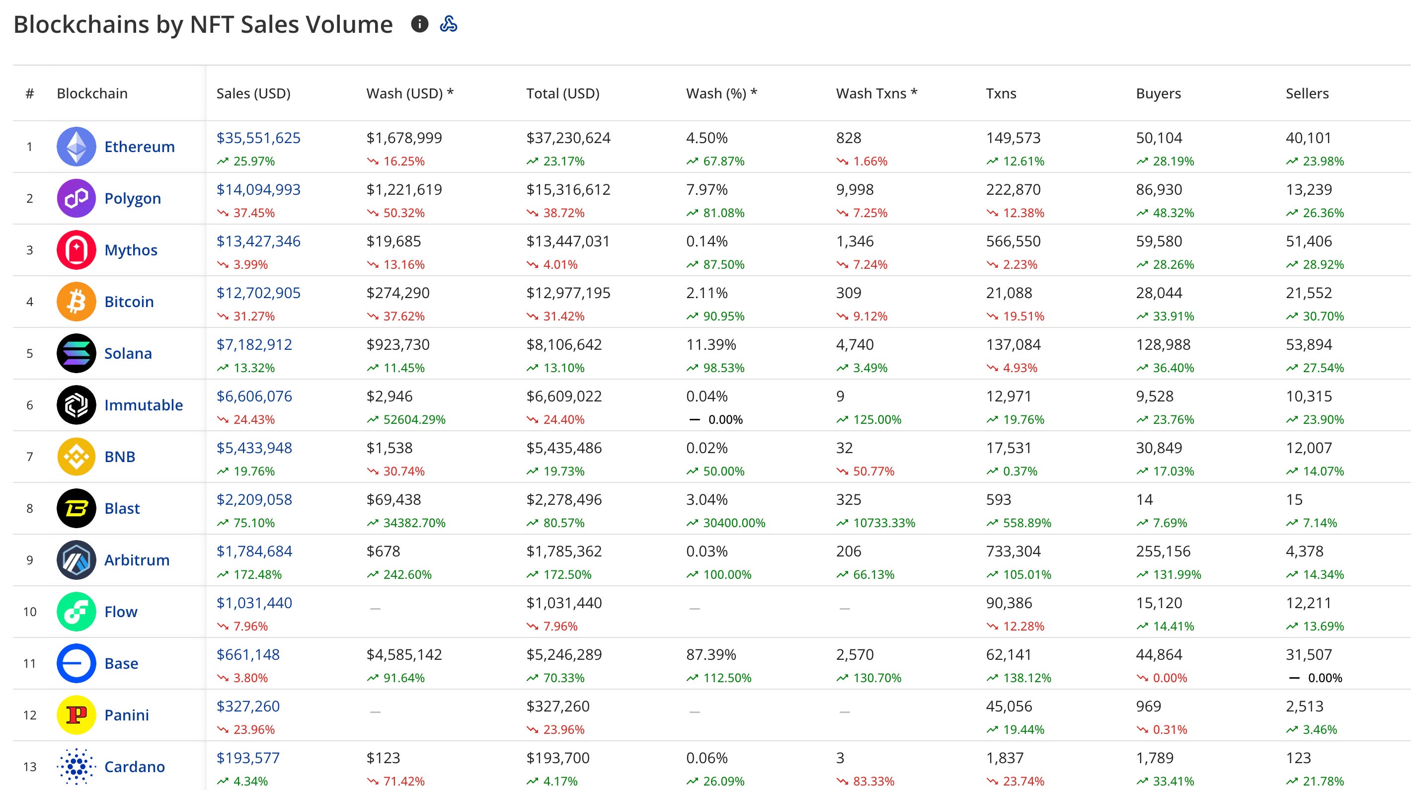1411x790 pixels.
Task: Click the Ethereum logo icon
Action: click(76, 147)
